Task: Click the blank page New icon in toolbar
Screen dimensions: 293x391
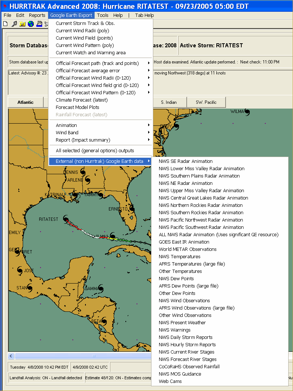Action: 5,24
